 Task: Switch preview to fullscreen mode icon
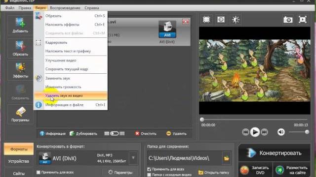click(x=303, y=20)
